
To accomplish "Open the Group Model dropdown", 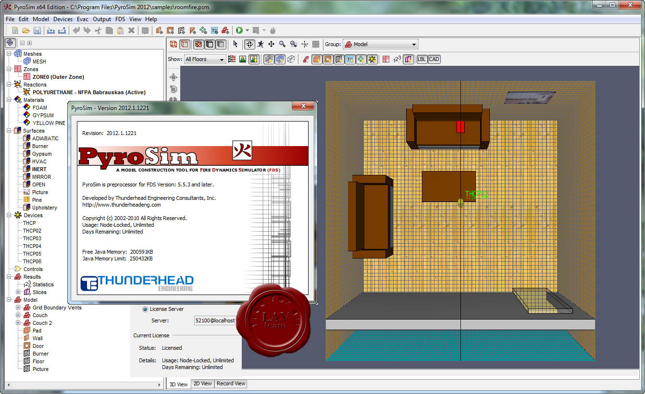I will tap(380, 44).
